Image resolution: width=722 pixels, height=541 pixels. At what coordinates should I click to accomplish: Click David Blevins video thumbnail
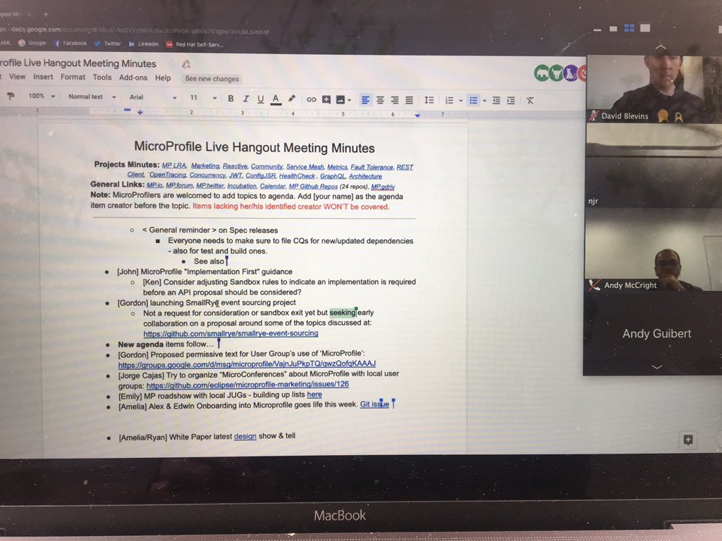(x=654, y=89)
